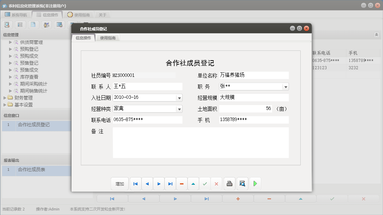Viewport: 383px width, 215px height.
Task: Open the list view toolbar icon
Action: point(20,24)
